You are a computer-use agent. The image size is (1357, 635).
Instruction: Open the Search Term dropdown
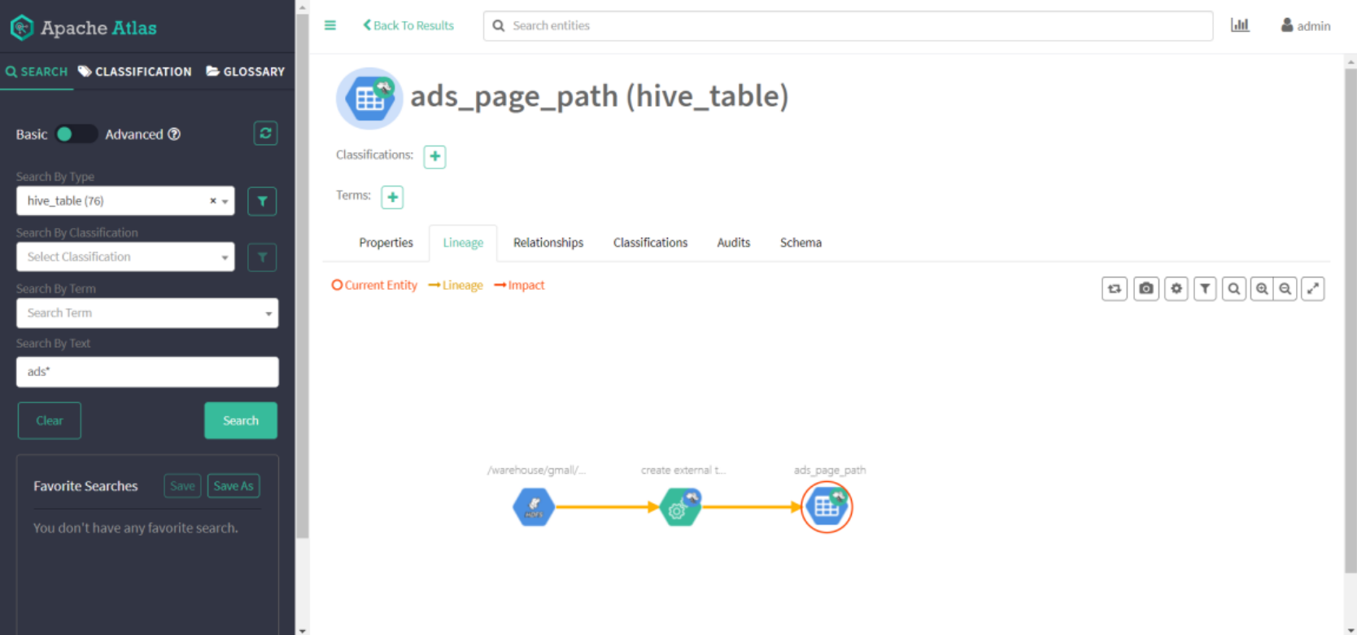pyautogui.click(x=146, y=313)
